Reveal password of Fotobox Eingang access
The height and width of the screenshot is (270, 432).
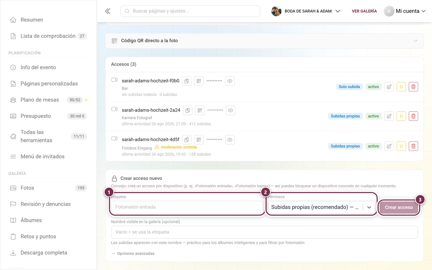[x=230, y=140]
